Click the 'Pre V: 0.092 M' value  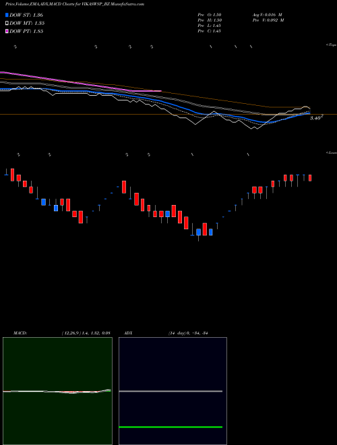click(268, 20)
